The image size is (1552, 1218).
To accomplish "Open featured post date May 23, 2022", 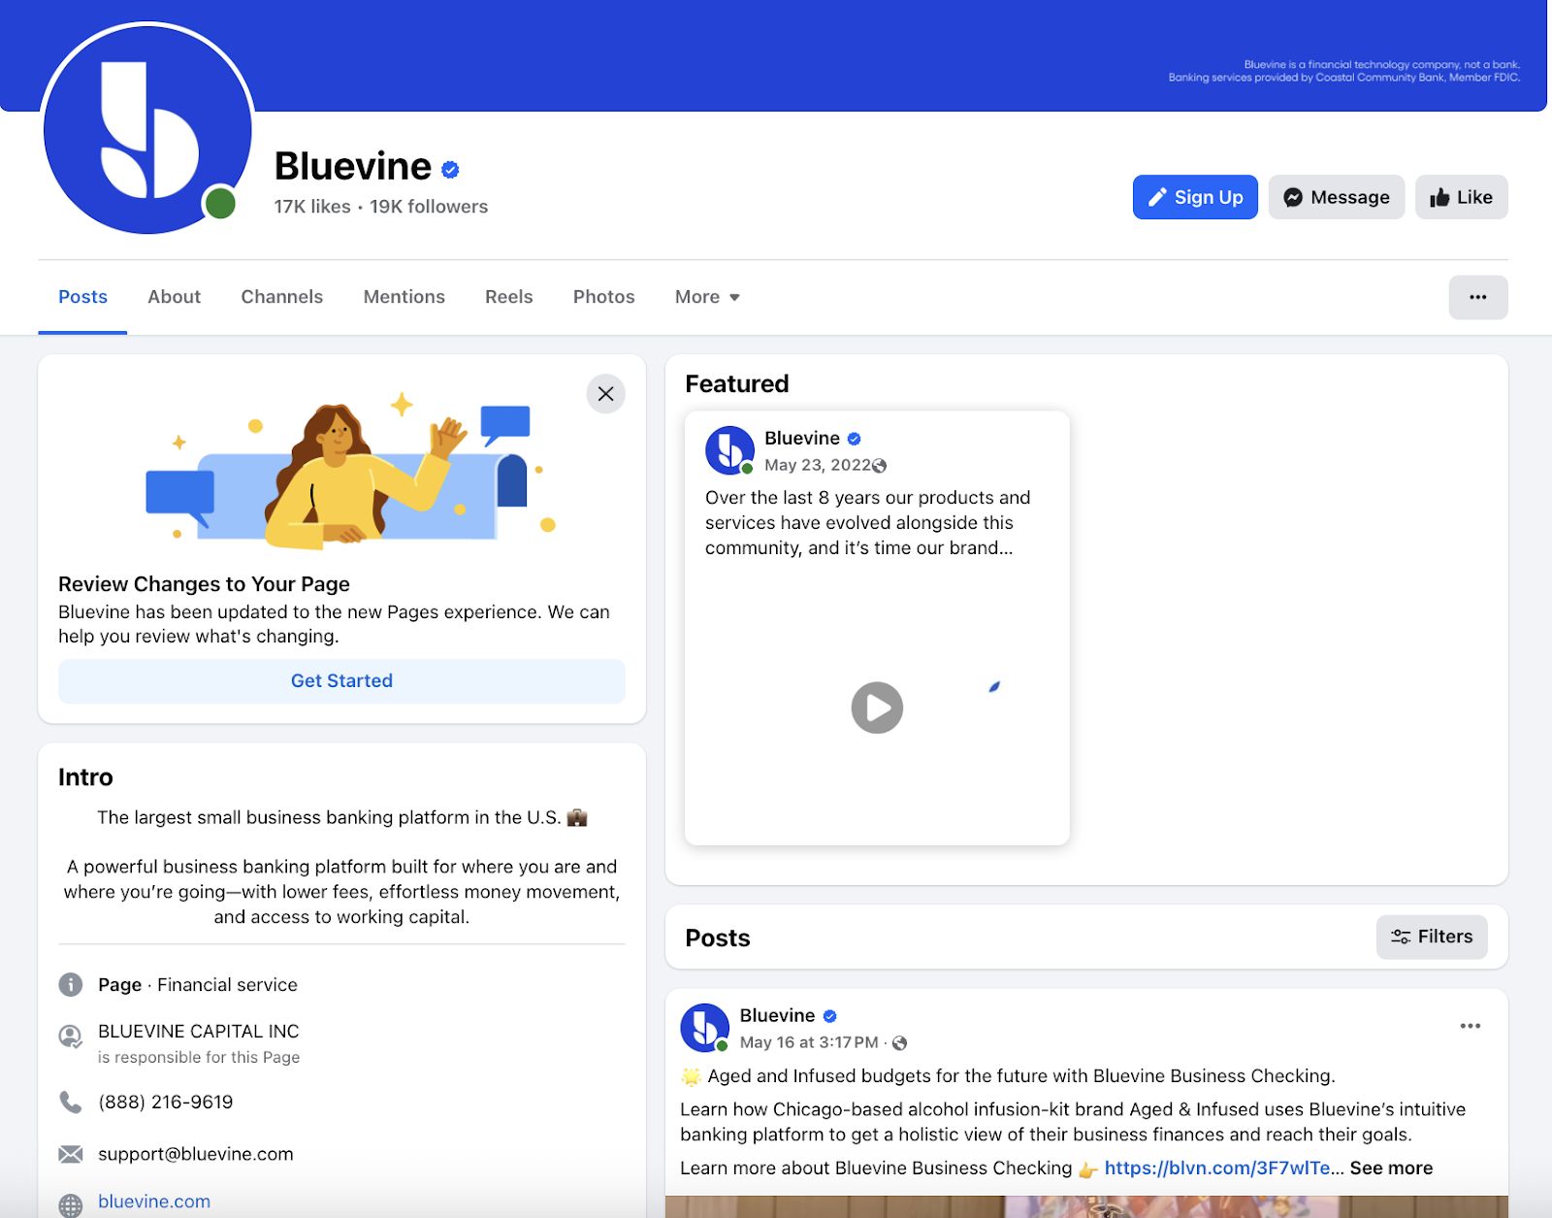I will [x=818, y=465].
